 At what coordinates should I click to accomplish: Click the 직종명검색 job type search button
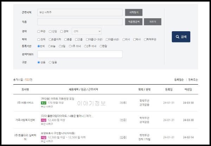[x=134, y=22]
